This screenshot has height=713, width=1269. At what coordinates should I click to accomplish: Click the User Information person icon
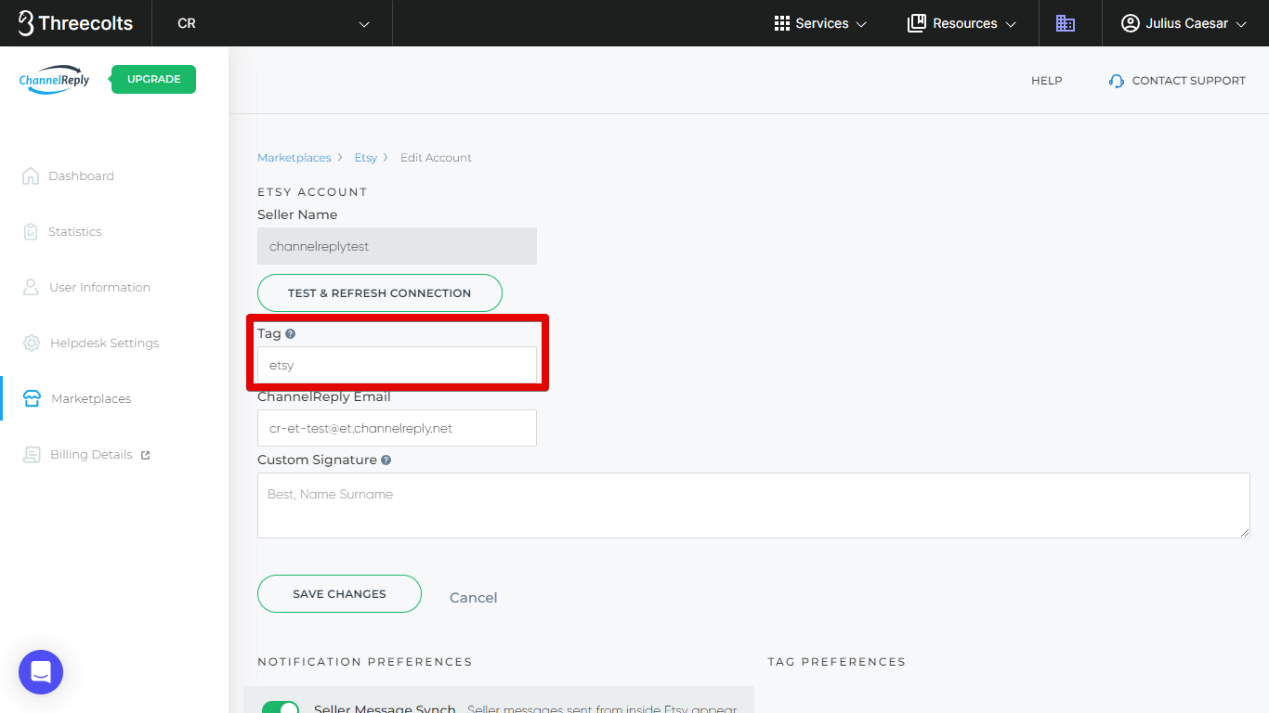(31, 287)
